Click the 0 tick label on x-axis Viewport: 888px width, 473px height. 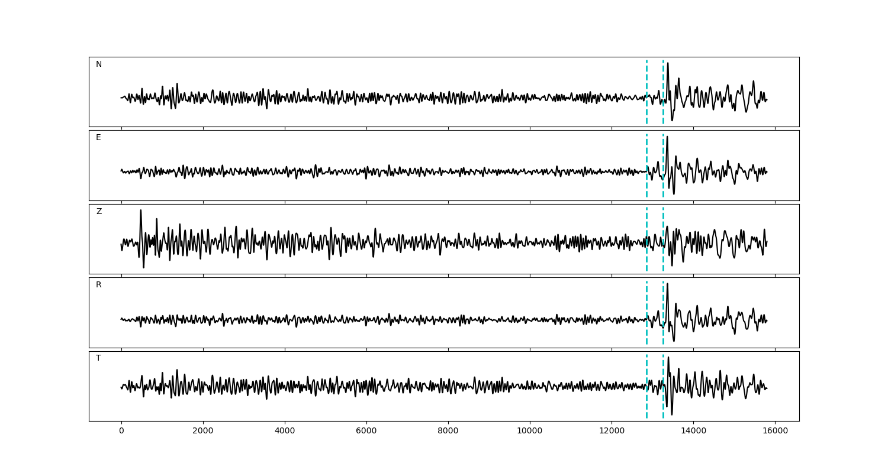121,432
